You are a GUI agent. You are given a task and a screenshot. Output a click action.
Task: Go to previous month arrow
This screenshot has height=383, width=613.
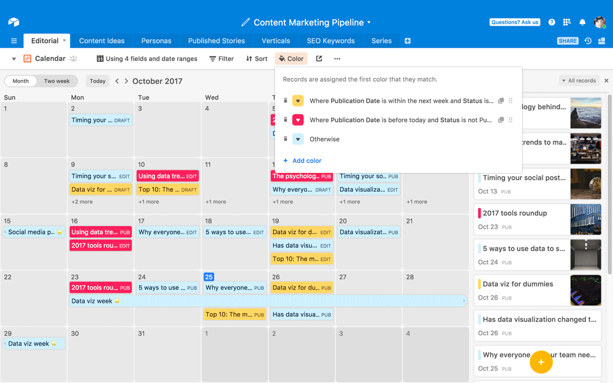(x=117, y=81)
